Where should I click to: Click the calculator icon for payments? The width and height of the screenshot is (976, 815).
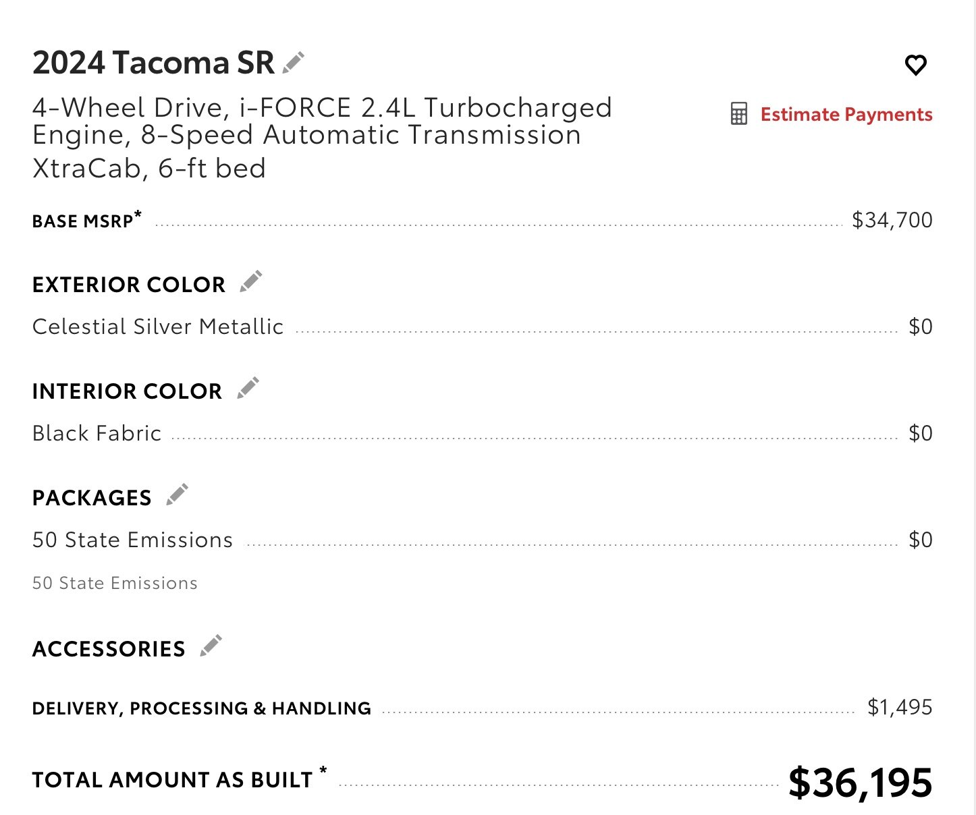click(739, 114)
